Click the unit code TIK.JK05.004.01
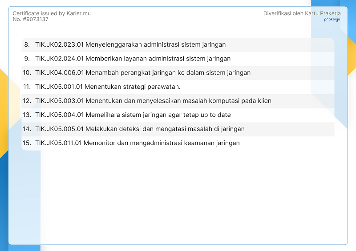Screen dimensions: 356x251 [x=60, y=115]
